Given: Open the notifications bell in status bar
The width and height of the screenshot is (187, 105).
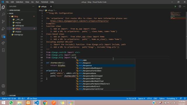Looking at the screenshot, I should [x=185, y=99].
